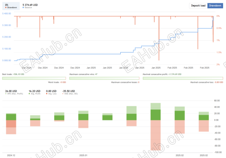Click the tallest red MAE bar reaching -90
Viewport: 226px width, 158px height.
pyautogui.click(x=155, y=135)
